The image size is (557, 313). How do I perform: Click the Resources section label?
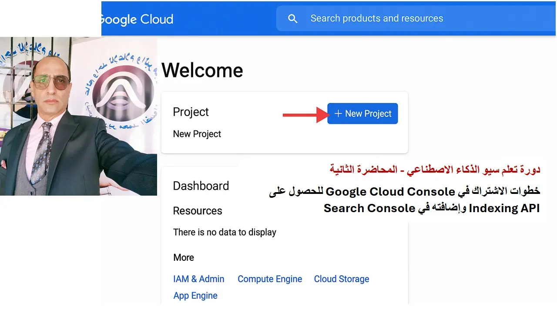(x=197, y=211)
